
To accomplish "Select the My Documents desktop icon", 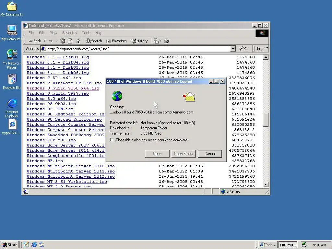I will click(12, 9).
